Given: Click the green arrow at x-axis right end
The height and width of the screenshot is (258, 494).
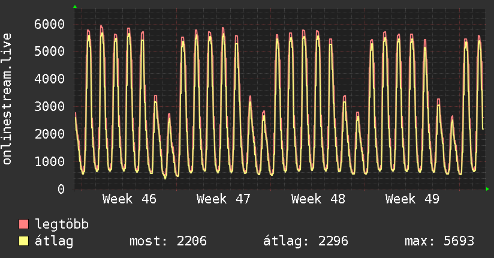Looking at the screenshot, I should tap(487, 189).
